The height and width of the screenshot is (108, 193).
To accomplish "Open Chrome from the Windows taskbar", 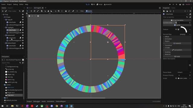I will 57,106.
